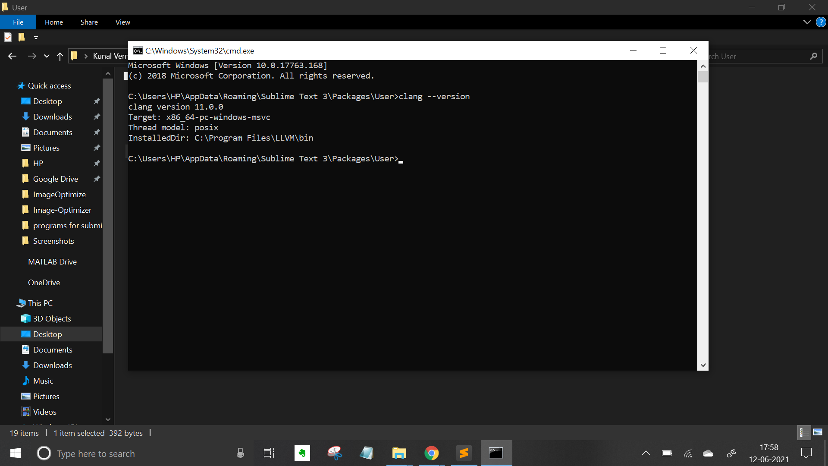The height and width of the screenshot is (466, 828).
Task: Unpin Downloads from Quick access
Action: click(x=97, y=116)
